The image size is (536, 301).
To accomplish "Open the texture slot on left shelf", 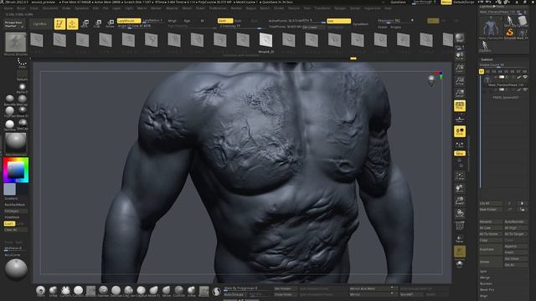I will (22, 74).
